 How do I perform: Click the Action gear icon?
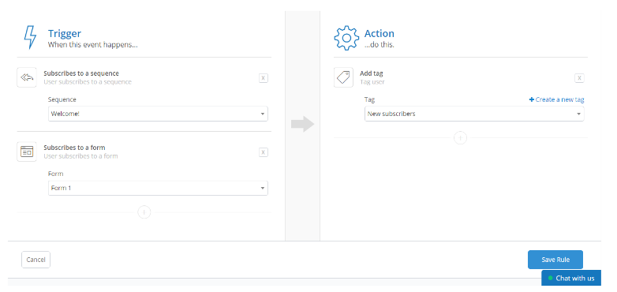tap(346, 38)
